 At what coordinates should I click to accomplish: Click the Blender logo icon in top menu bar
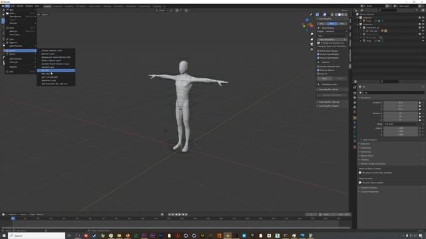pyautogui.click(x=3, y=6)
